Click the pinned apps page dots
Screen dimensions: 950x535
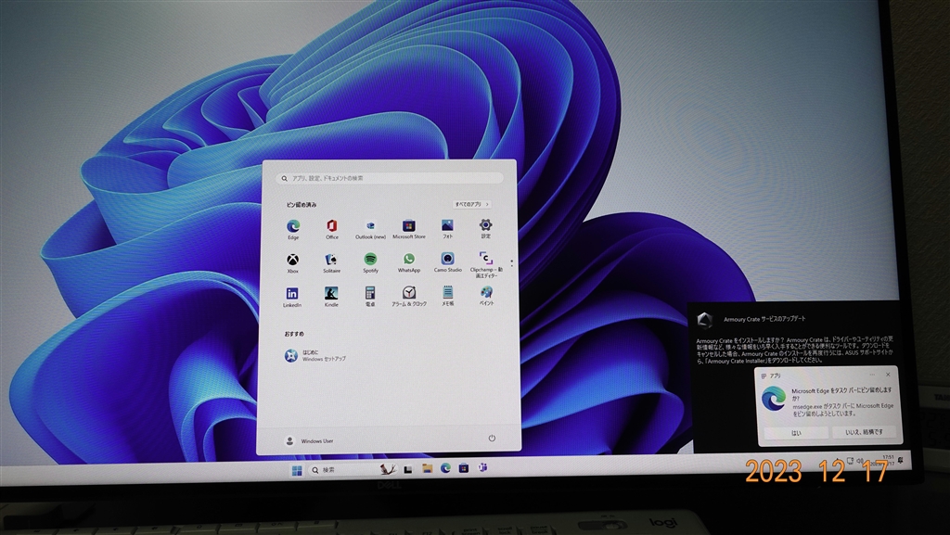coord(511,263)
